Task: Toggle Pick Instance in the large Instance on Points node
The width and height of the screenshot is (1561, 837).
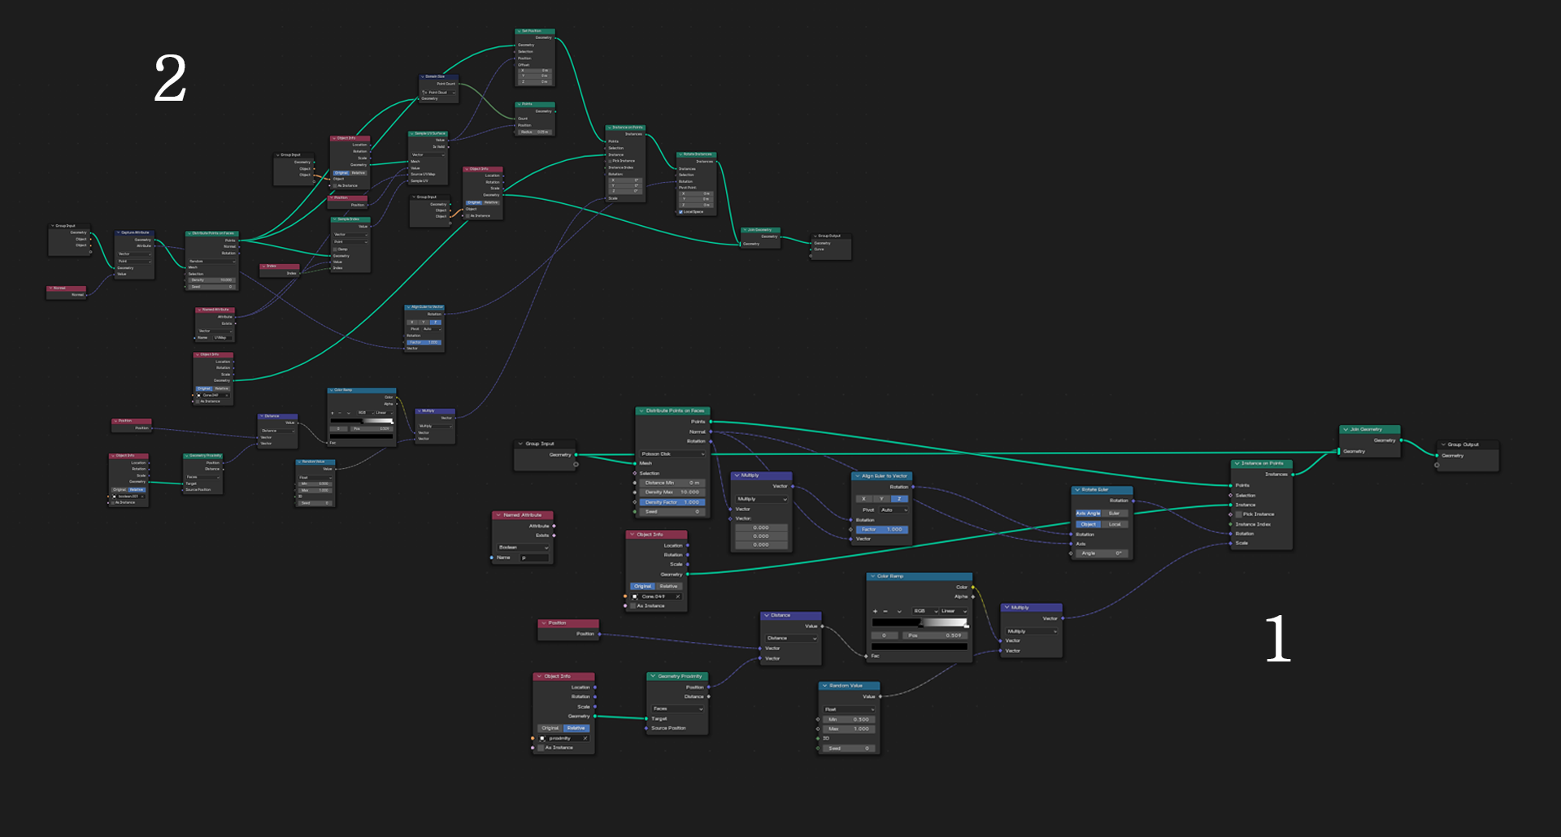Action: pos(1238,514)
